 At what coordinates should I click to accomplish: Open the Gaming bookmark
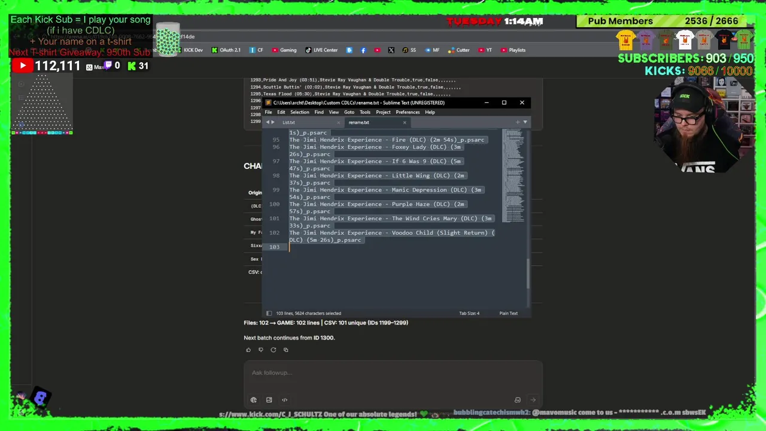pyautogui.click(x=284, y=50)
